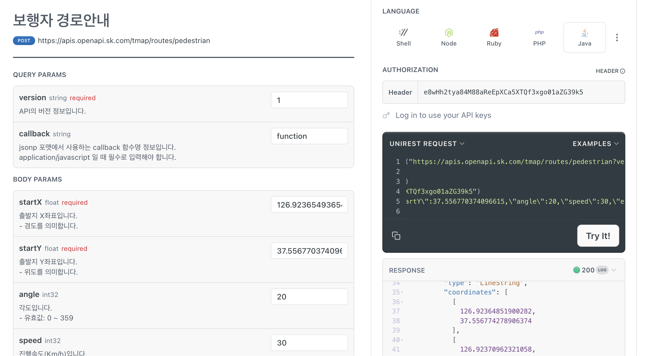The width and height of the screenshot is (646, 356).
Task: Collapse the coordinates array on line 35
Action: [x=402, y=293]
